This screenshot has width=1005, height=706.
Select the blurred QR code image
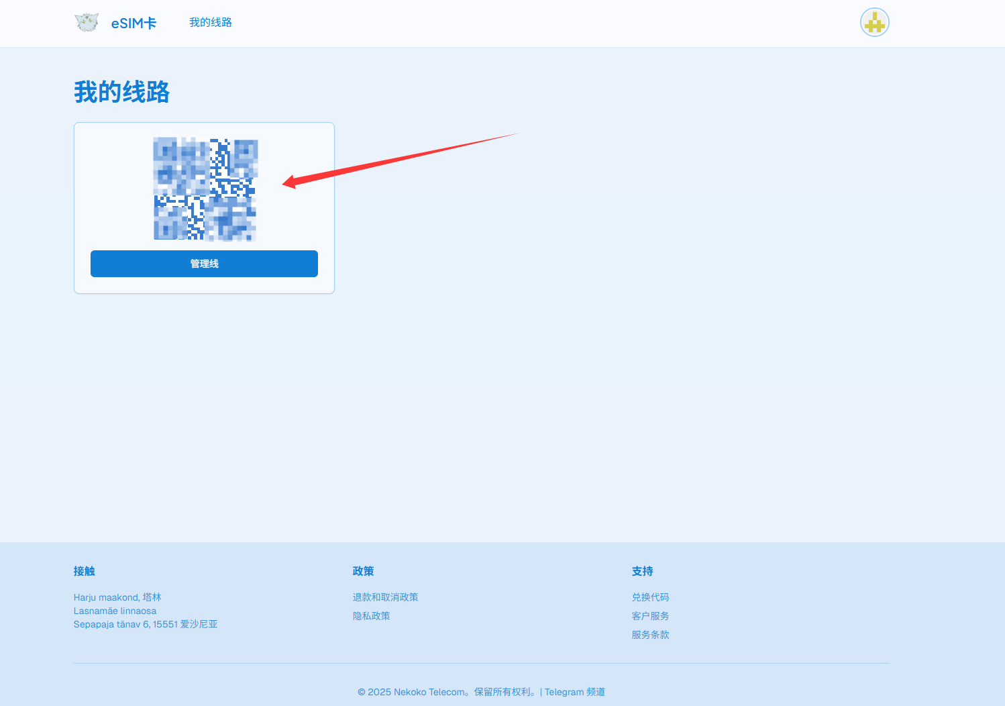(205, 189)
